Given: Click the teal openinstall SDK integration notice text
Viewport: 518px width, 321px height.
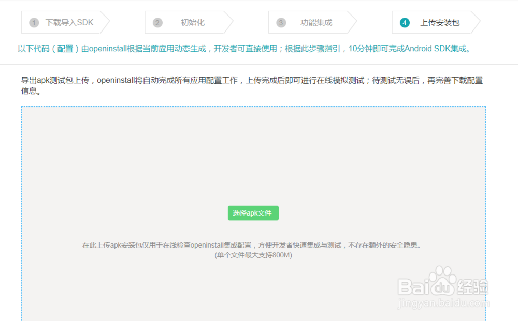Looking at the screenshot, I should point(244,49).
